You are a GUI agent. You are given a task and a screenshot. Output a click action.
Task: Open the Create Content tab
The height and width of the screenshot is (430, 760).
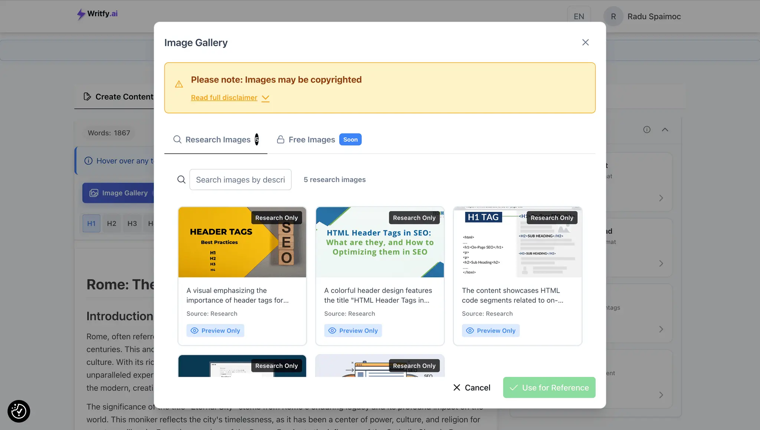click(x=119, y=97)
